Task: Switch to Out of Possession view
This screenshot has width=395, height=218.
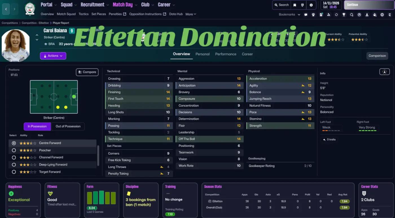Action: point(68,126)
